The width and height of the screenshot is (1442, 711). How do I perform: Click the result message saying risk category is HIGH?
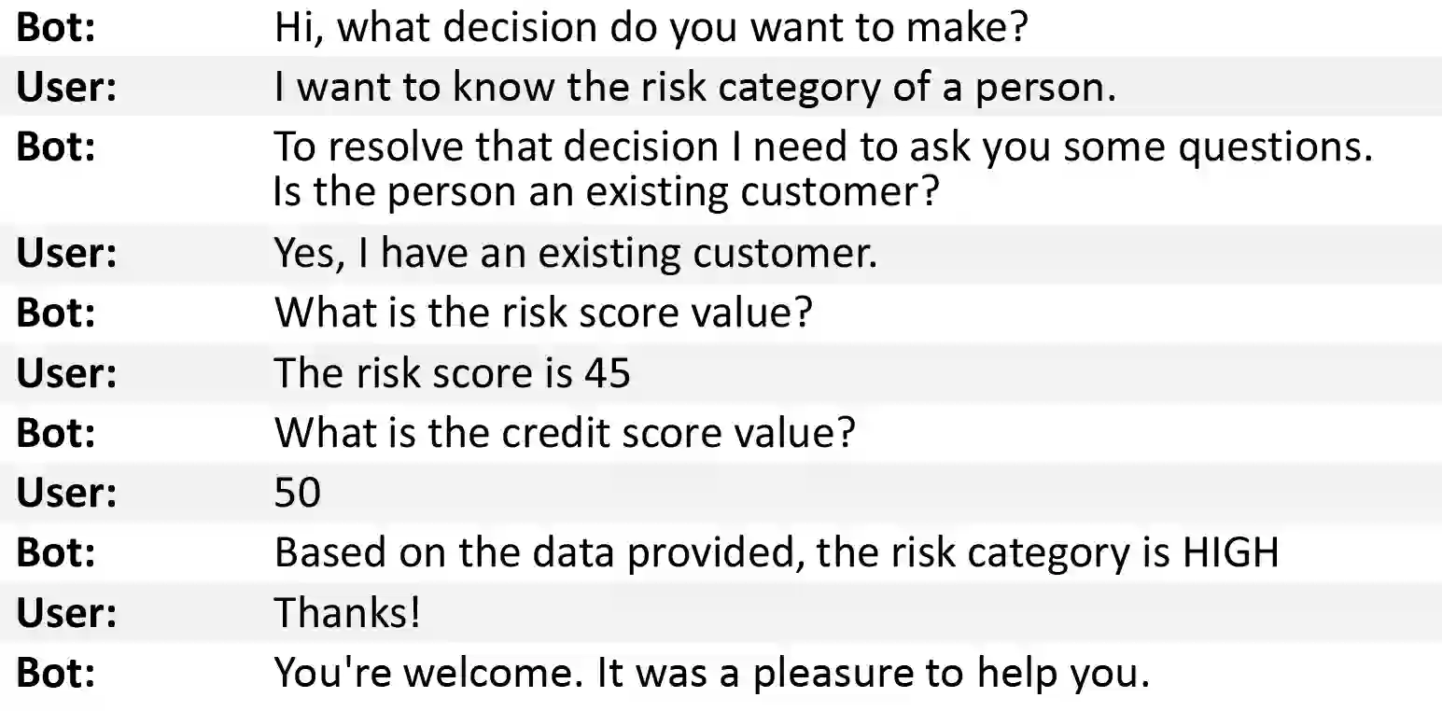(x=776, y=552)
